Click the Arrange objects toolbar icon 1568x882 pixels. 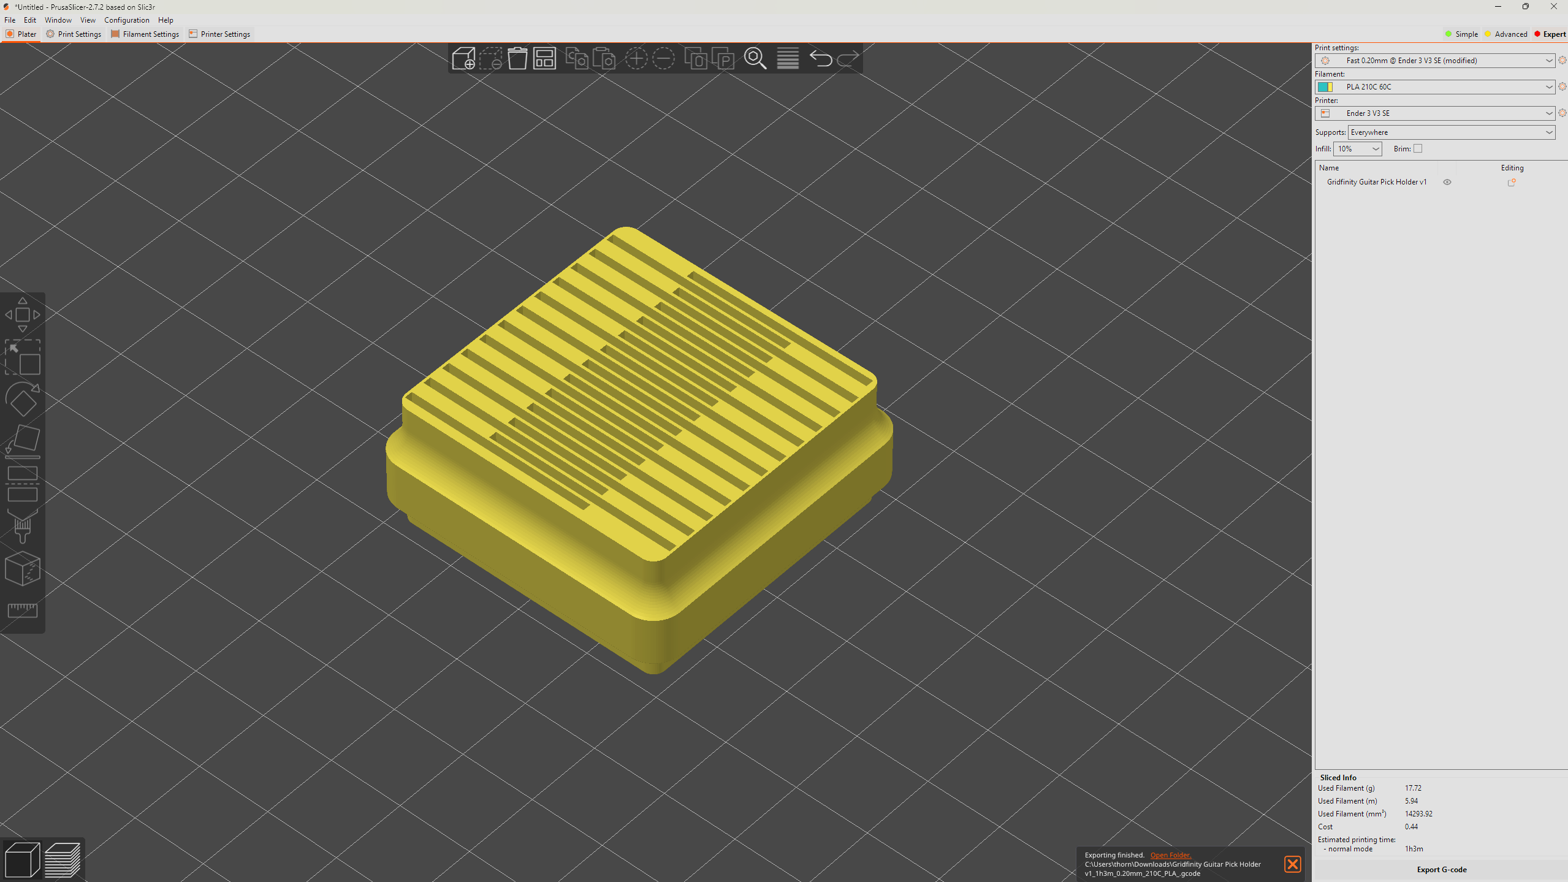tap(544, 58)
